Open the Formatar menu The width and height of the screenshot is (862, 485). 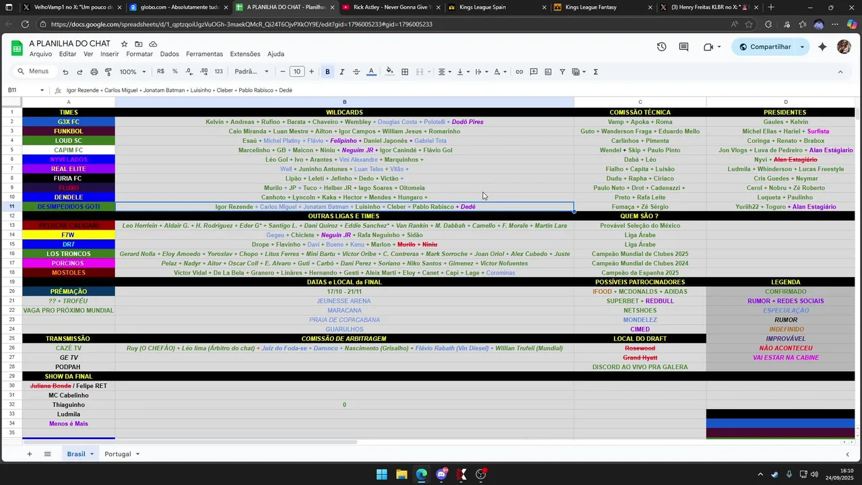(x=139, y=54)
